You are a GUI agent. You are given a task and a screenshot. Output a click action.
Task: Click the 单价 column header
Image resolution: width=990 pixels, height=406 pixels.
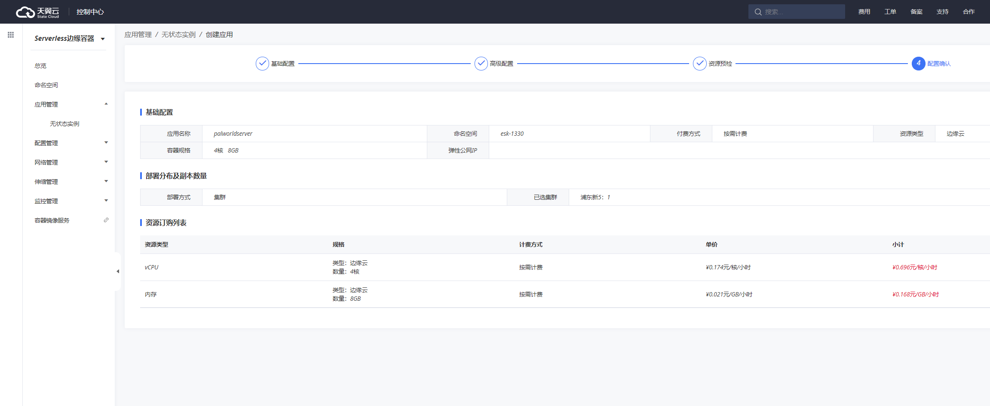711,244
